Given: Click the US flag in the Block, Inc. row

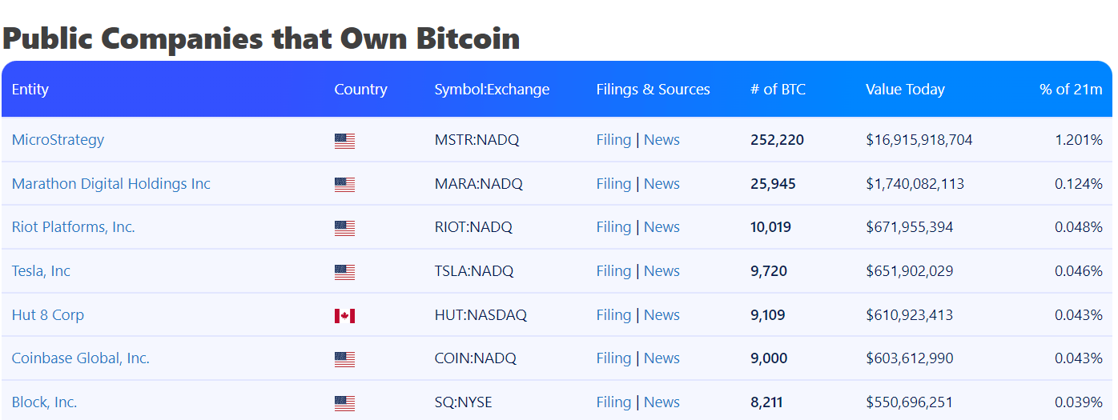Looking at the screenshot, I should point(344,403).
